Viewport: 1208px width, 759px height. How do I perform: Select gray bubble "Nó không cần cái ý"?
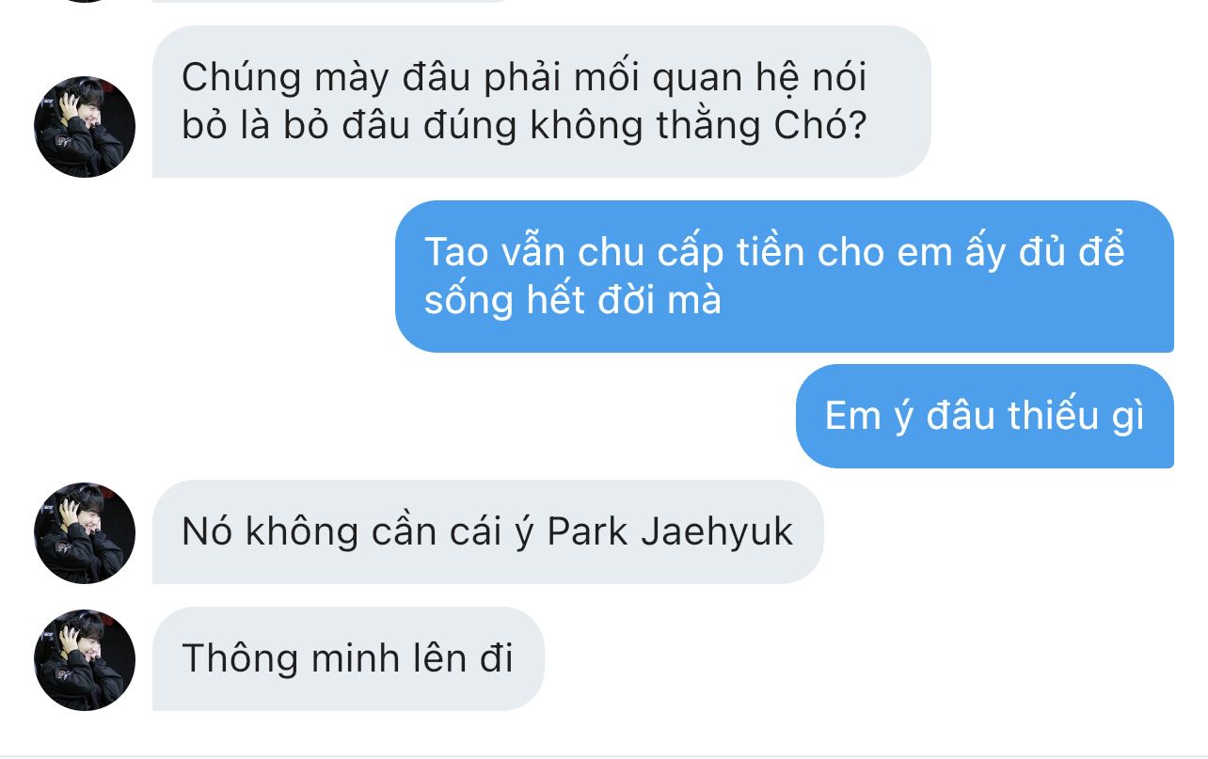pos(487,532)
